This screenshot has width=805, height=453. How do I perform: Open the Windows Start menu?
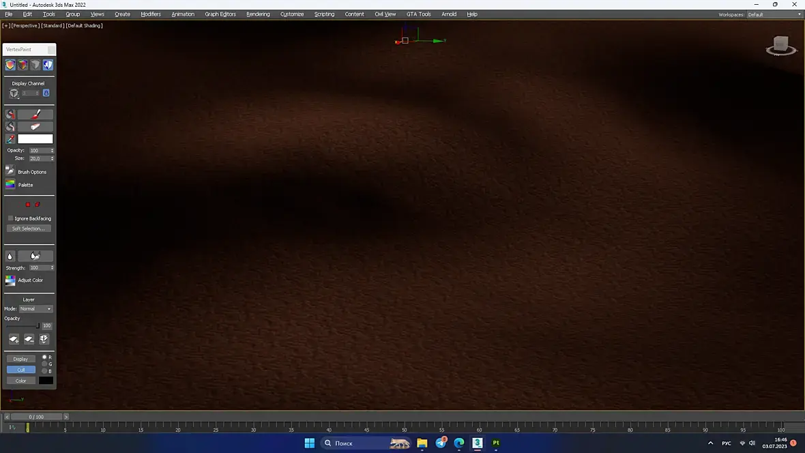pyautogui.click(x=309, y=443)
